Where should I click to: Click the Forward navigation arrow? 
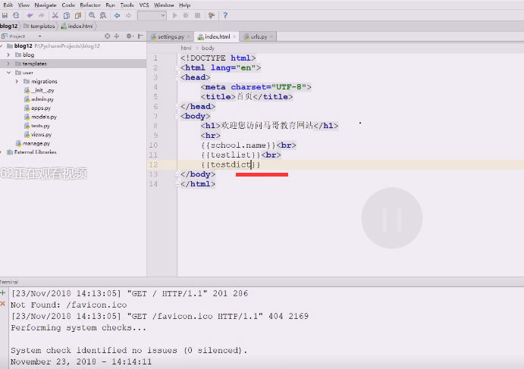coord(128,15)
